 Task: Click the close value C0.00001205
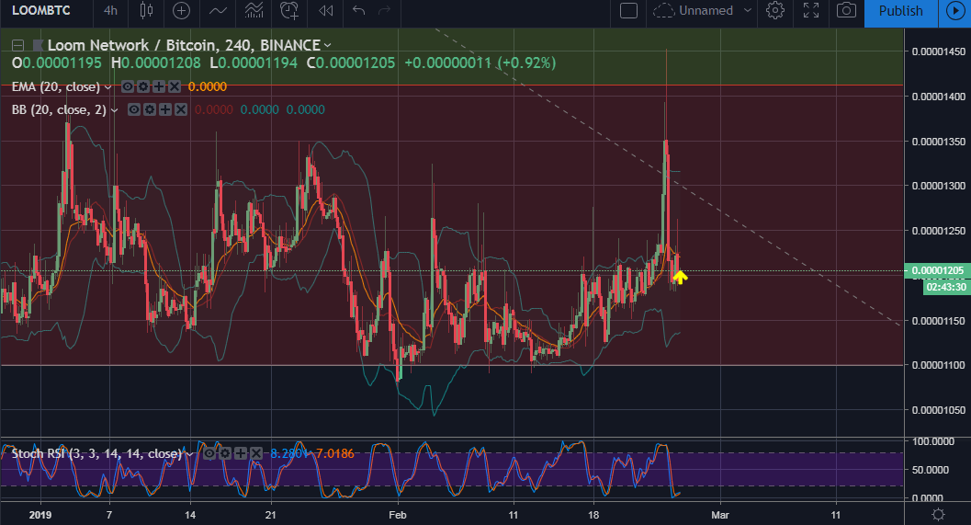click(351, 63)
